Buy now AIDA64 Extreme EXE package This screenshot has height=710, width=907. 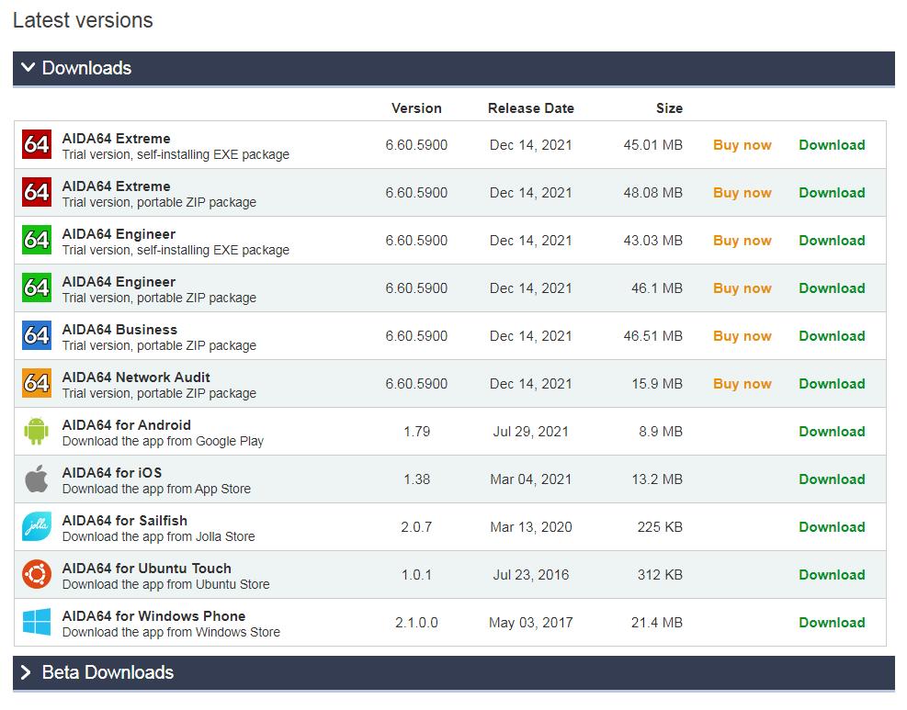743,145
